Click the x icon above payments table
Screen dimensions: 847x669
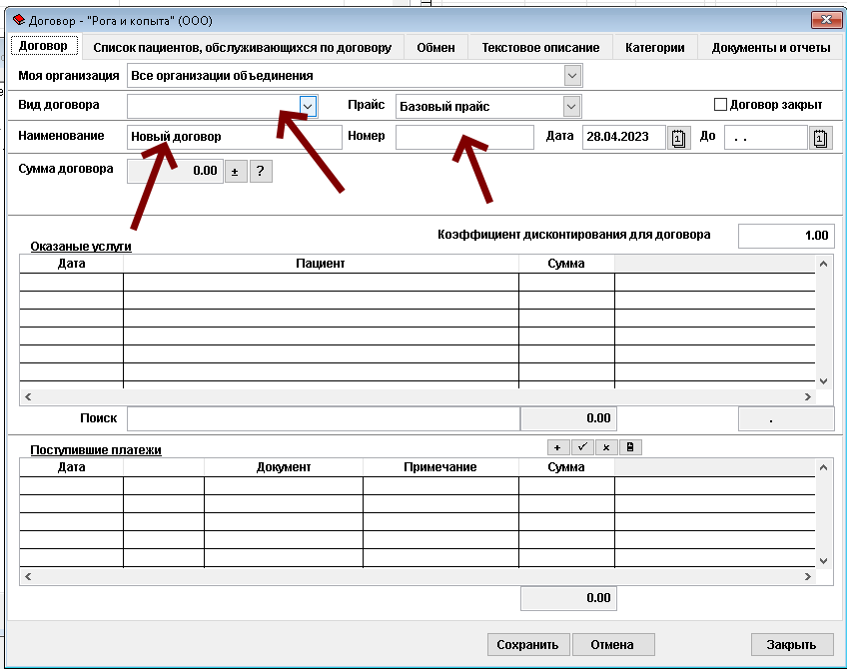tap(606, 447)
